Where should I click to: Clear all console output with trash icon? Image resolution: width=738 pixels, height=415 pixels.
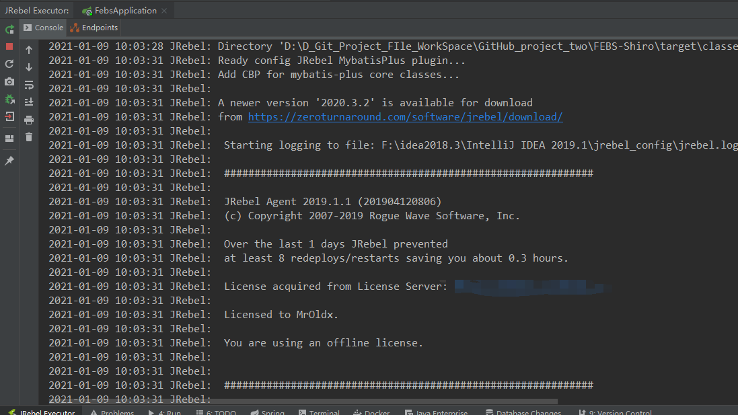click(x=29, y=137)
